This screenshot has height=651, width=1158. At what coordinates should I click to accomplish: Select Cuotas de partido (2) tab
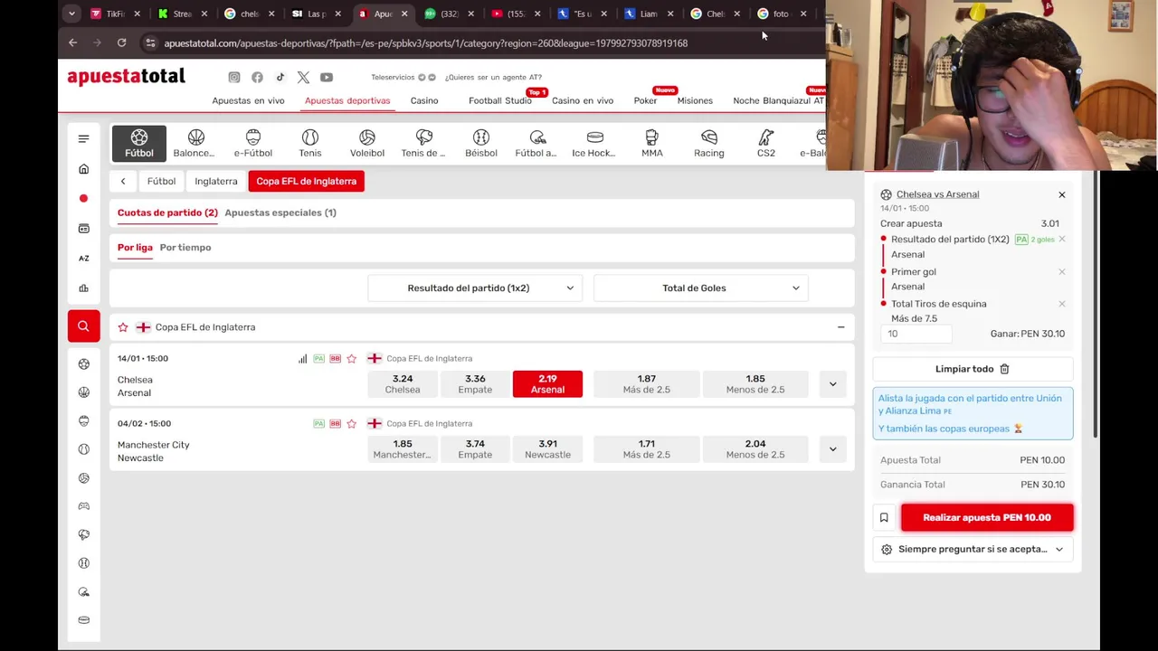coord(167,212)
